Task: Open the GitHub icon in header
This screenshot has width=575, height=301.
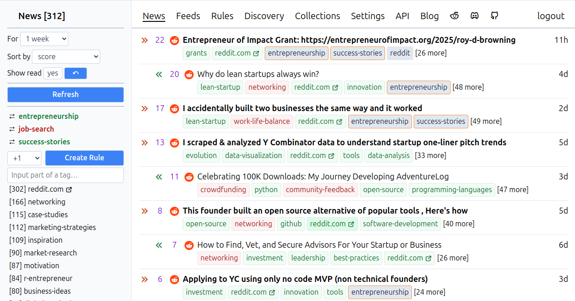Action: (x=494, y=16)
